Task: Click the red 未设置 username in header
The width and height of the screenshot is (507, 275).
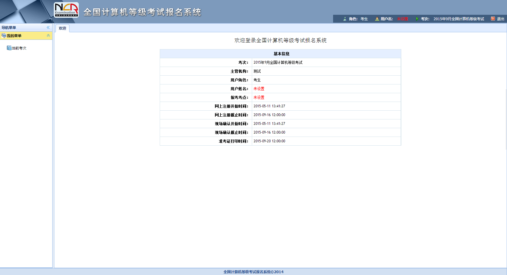Action: (402, 19)
